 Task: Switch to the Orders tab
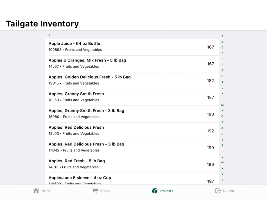(x=101, y=190)
